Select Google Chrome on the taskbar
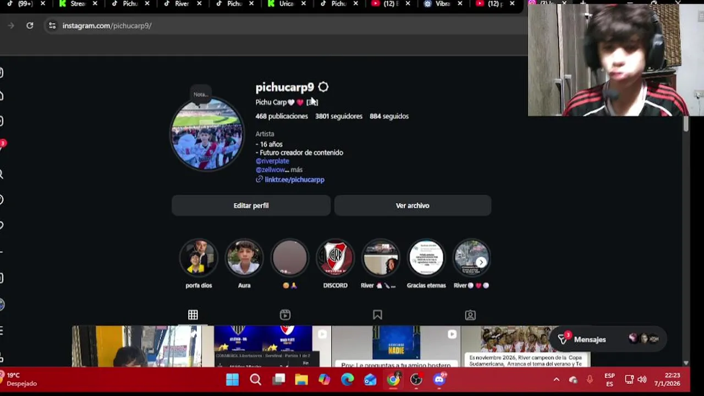Viewport: 704px width, 396px height. 393,380
